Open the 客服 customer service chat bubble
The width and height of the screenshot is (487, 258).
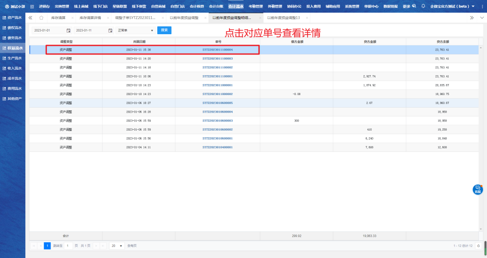pos(478,190)
